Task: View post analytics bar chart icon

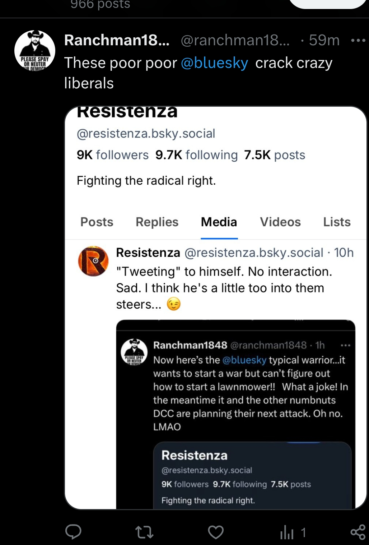Action: tap(287, 532)
